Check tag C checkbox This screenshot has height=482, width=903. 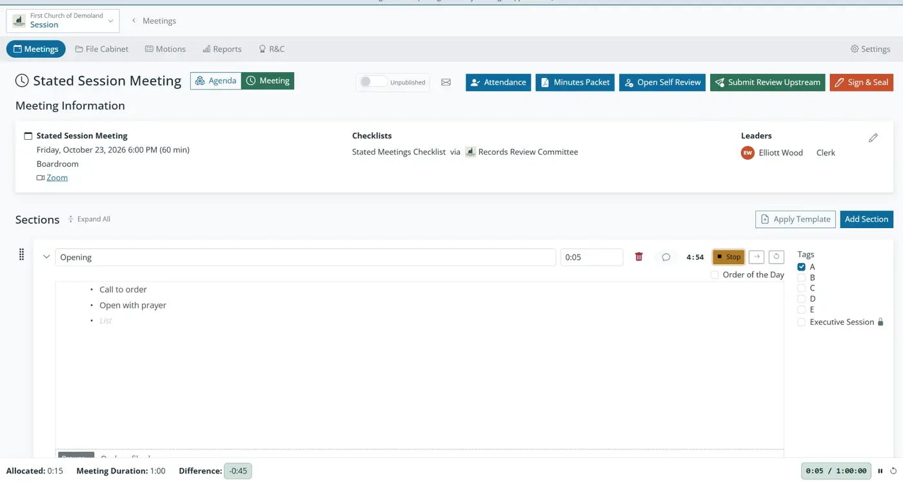coord(801,288)
